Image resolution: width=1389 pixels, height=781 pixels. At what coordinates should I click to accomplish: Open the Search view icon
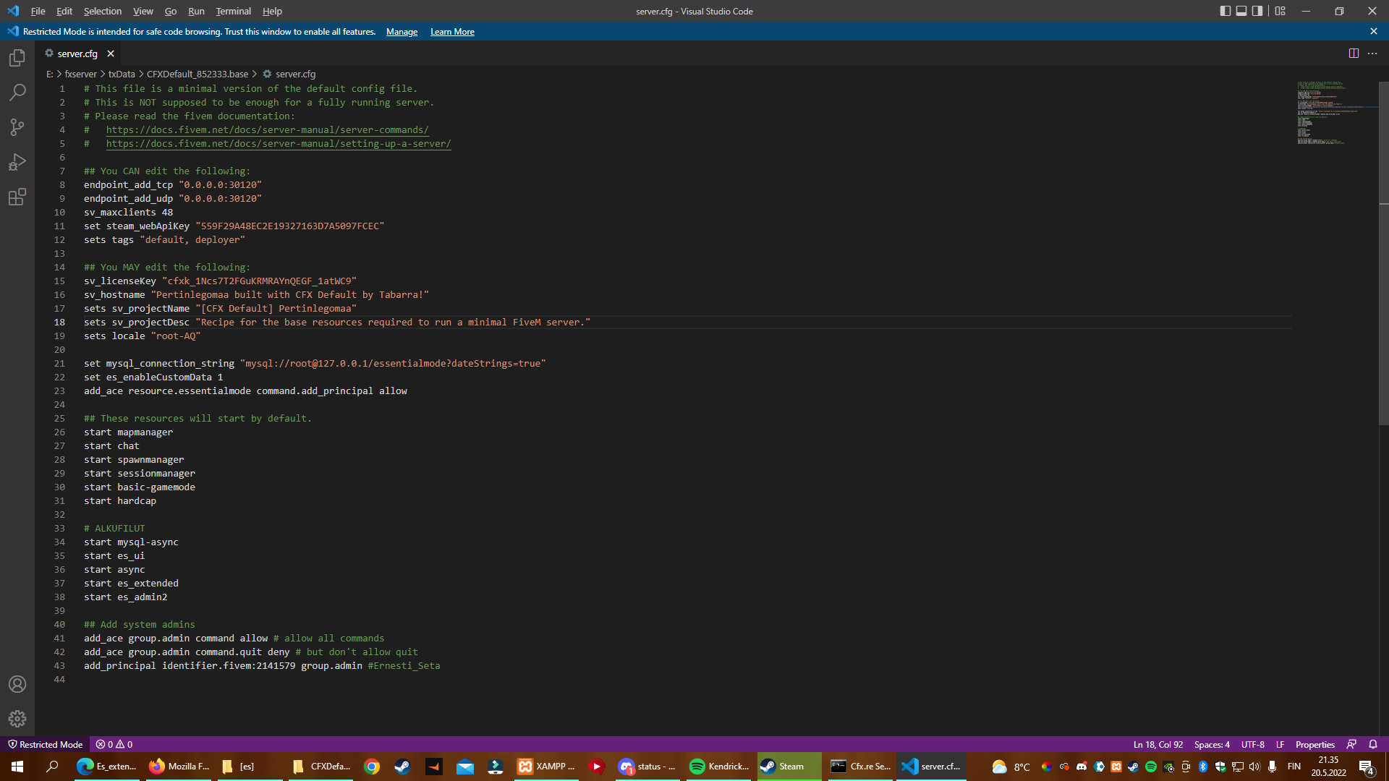click(17, 93)
